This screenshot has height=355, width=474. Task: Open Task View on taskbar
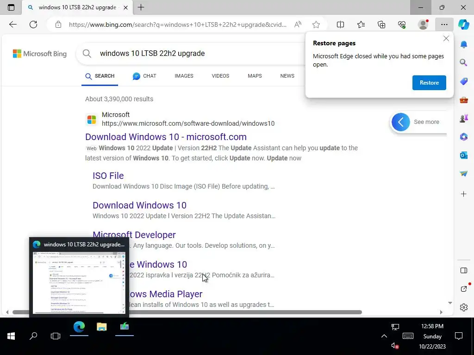[x=56, y=336]
